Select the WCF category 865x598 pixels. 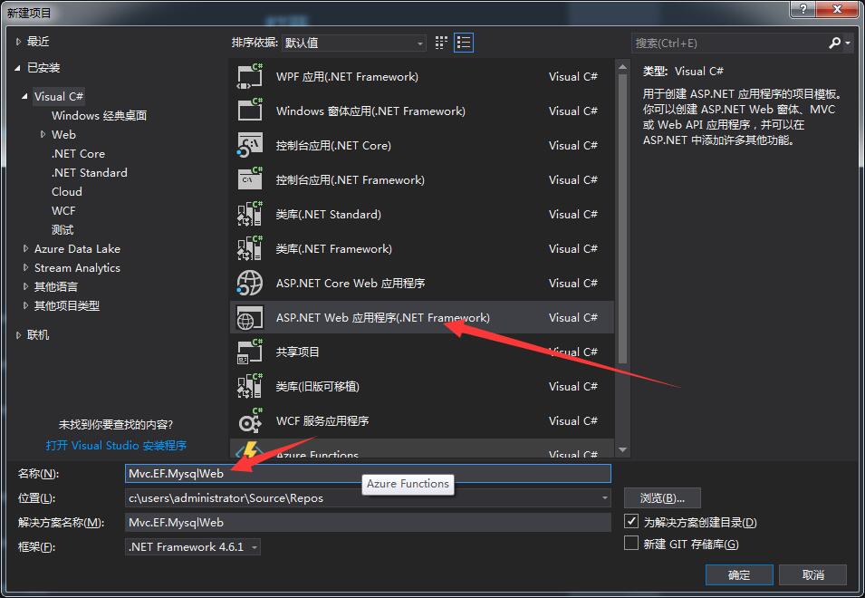[63, 211]
